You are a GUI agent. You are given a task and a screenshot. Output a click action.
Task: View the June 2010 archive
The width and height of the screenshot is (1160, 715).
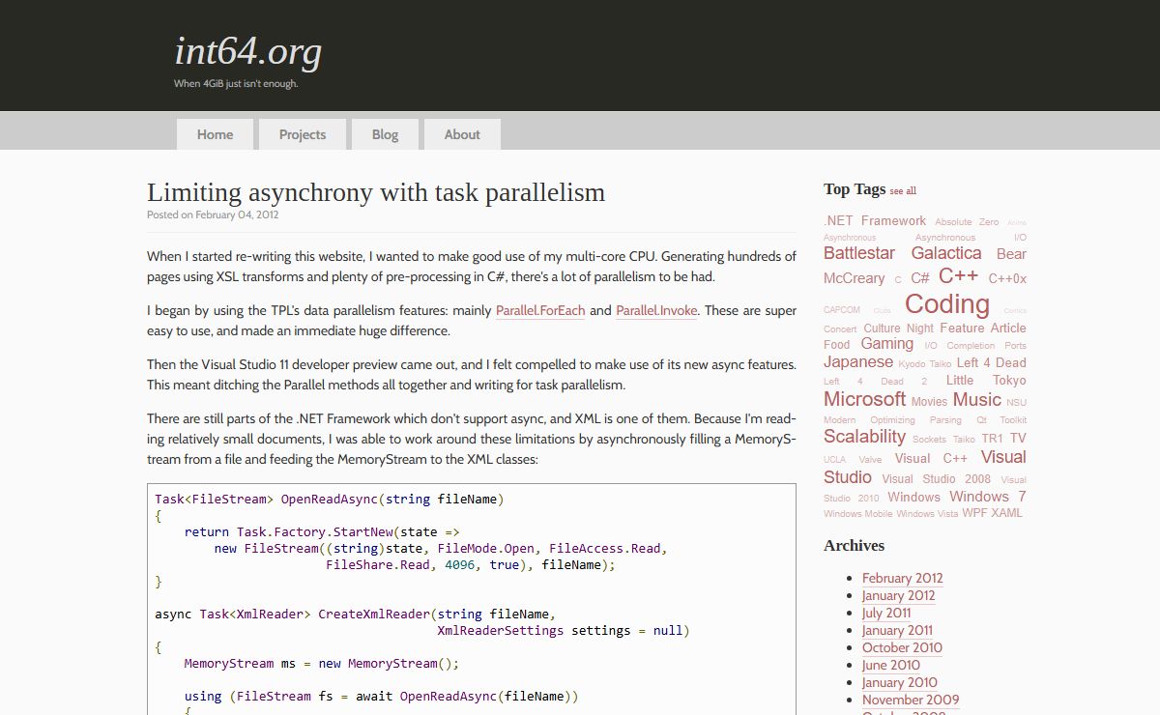tap(891, 665)
